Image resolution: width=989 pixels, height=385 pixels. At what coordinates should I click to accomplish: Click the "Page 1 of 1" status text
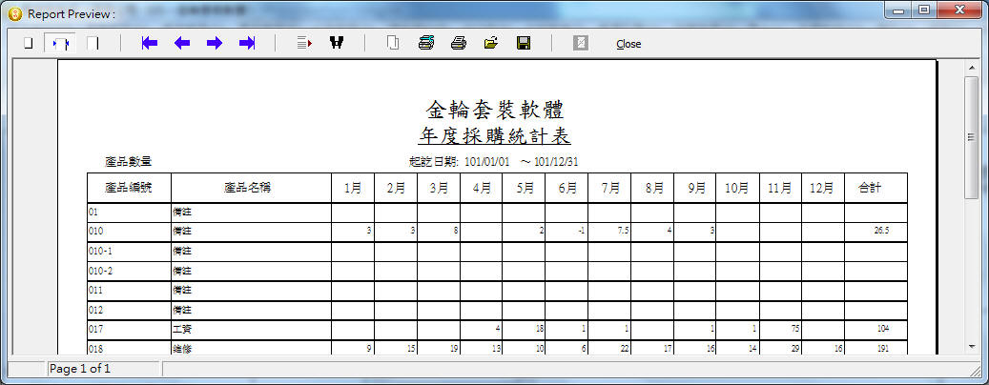80,369
